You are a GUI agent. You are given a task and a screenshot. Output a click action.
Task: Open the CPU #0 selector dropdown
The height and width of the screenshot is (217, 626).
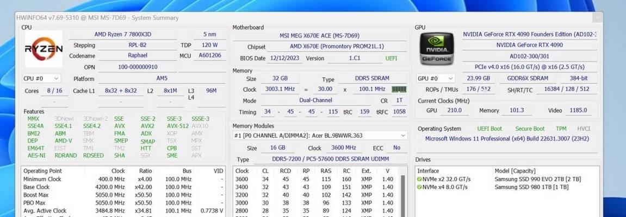click(41, 79)
